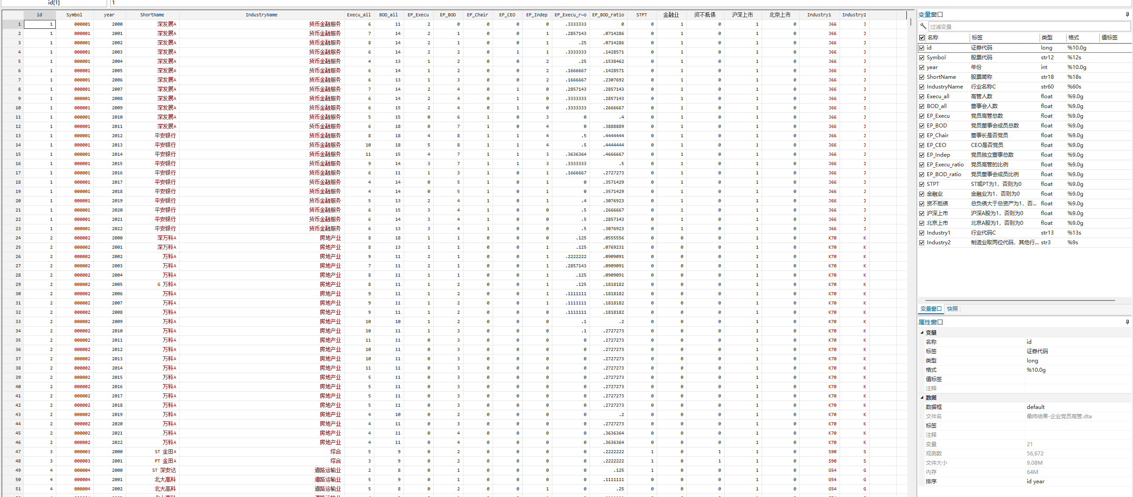Collapse the 变量 section in properties
Viewport: 1133px width, 497px height.
[x=922, y=332]
